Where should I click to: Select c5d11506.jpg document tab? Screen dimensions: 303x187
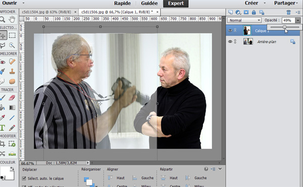point(117,12)
